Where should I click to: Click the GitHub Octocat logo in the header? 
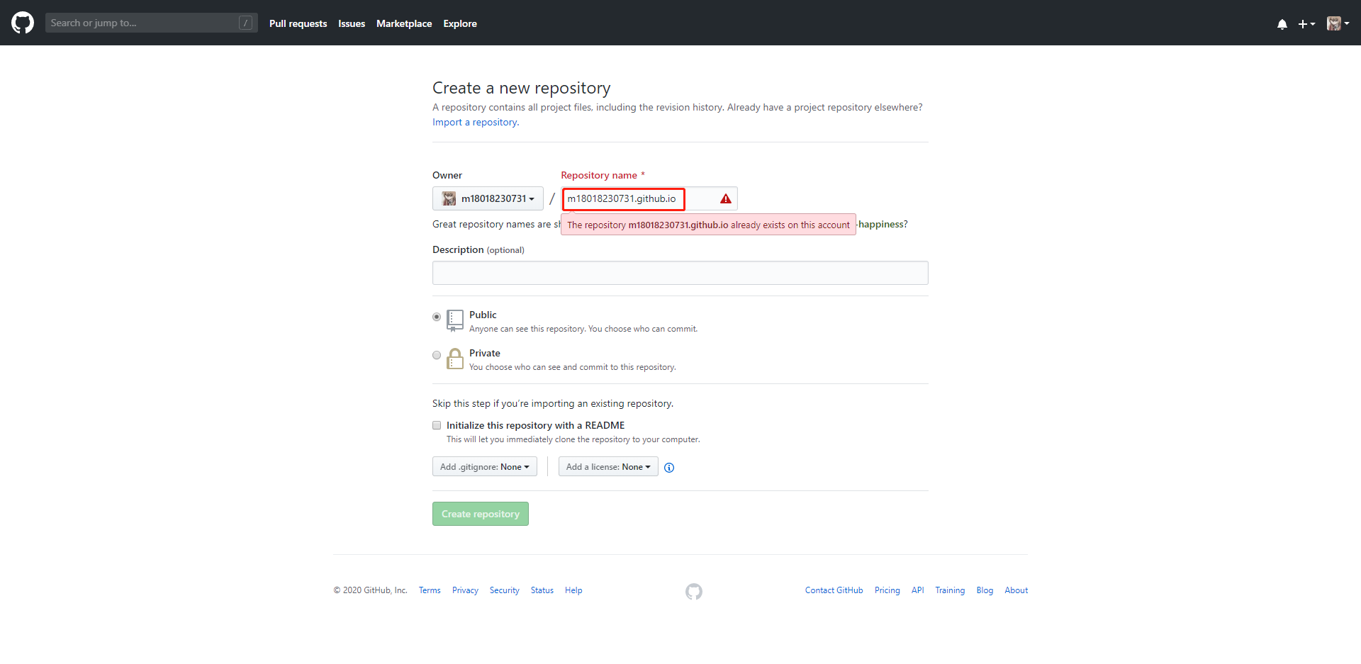[23, 23]
